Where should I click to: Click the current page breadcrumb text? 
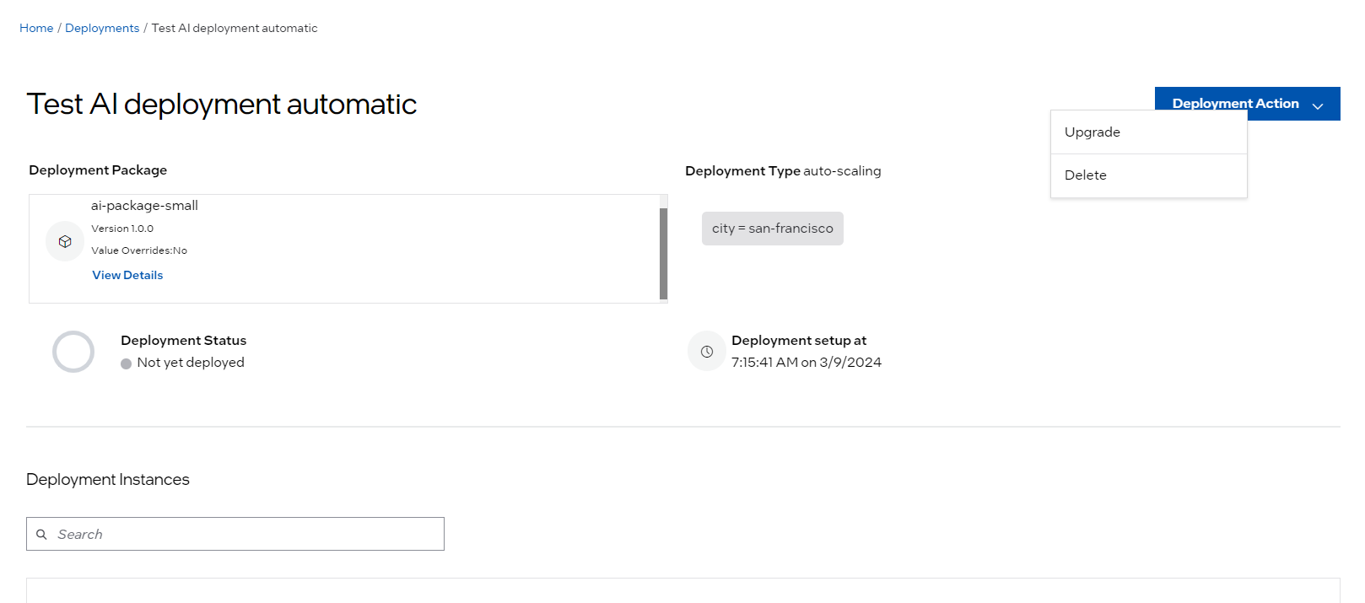click(x=235, y=29)
